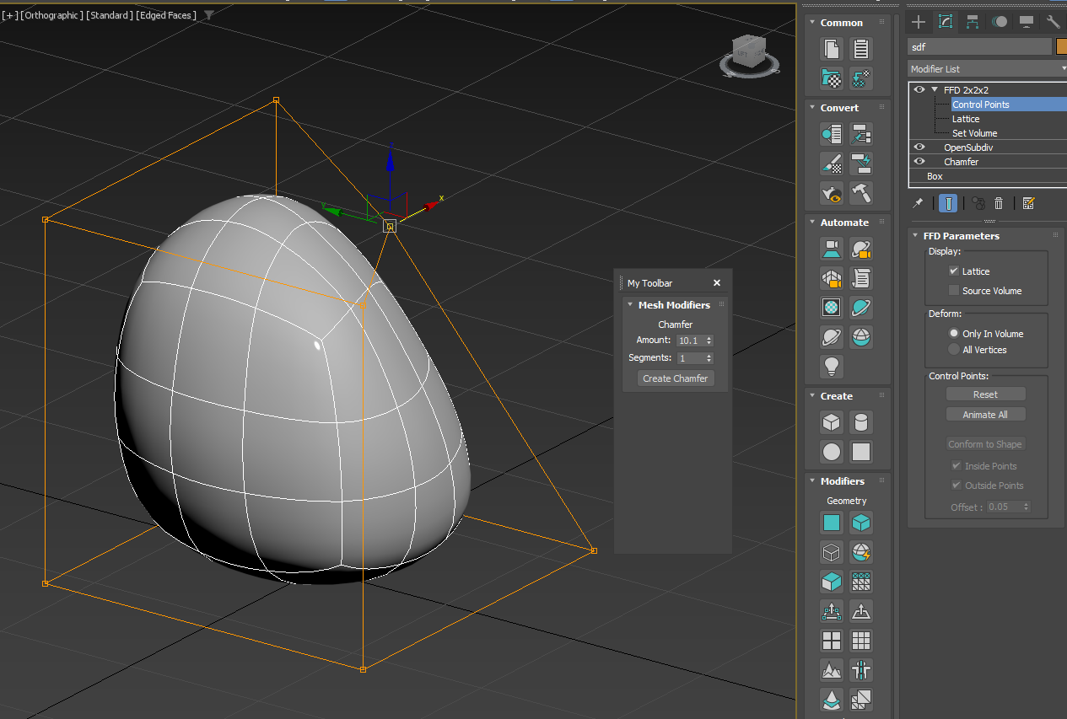Switch to the Hierarchy panel tab
The height and width of the screenshot is (719, 1067).
973,22
